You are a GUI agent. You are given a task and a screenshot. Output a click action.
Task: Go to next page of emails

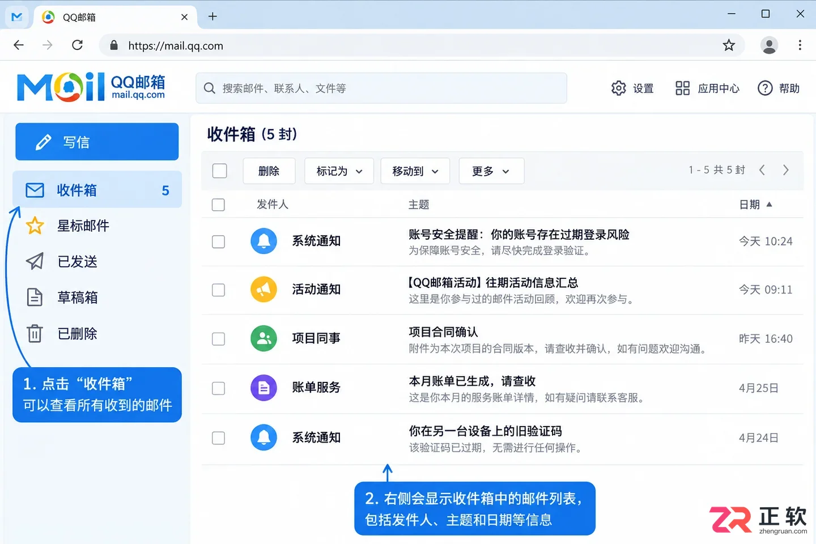click(x=786, y=170)
